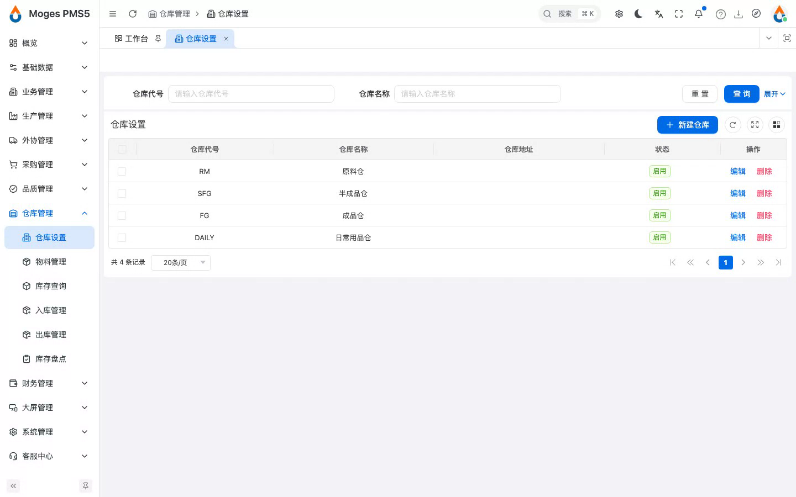This screenshot has width=796, height=497.
Task: Collapse the 仓库管理 sidebar menu
Action: tap(49, 213)
